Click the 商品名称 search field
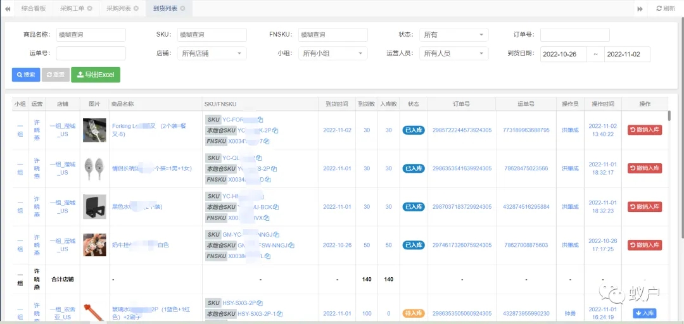Viewport: 684px width, 324px height. (x=91, y=35)
